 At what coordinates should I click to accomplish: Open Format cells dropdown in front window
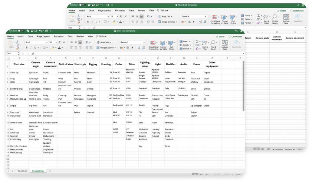coord(185,49)
